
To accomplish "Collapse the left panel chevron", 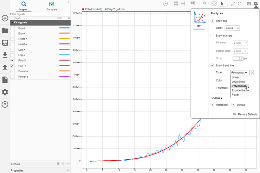I will [x=69, y=2].
